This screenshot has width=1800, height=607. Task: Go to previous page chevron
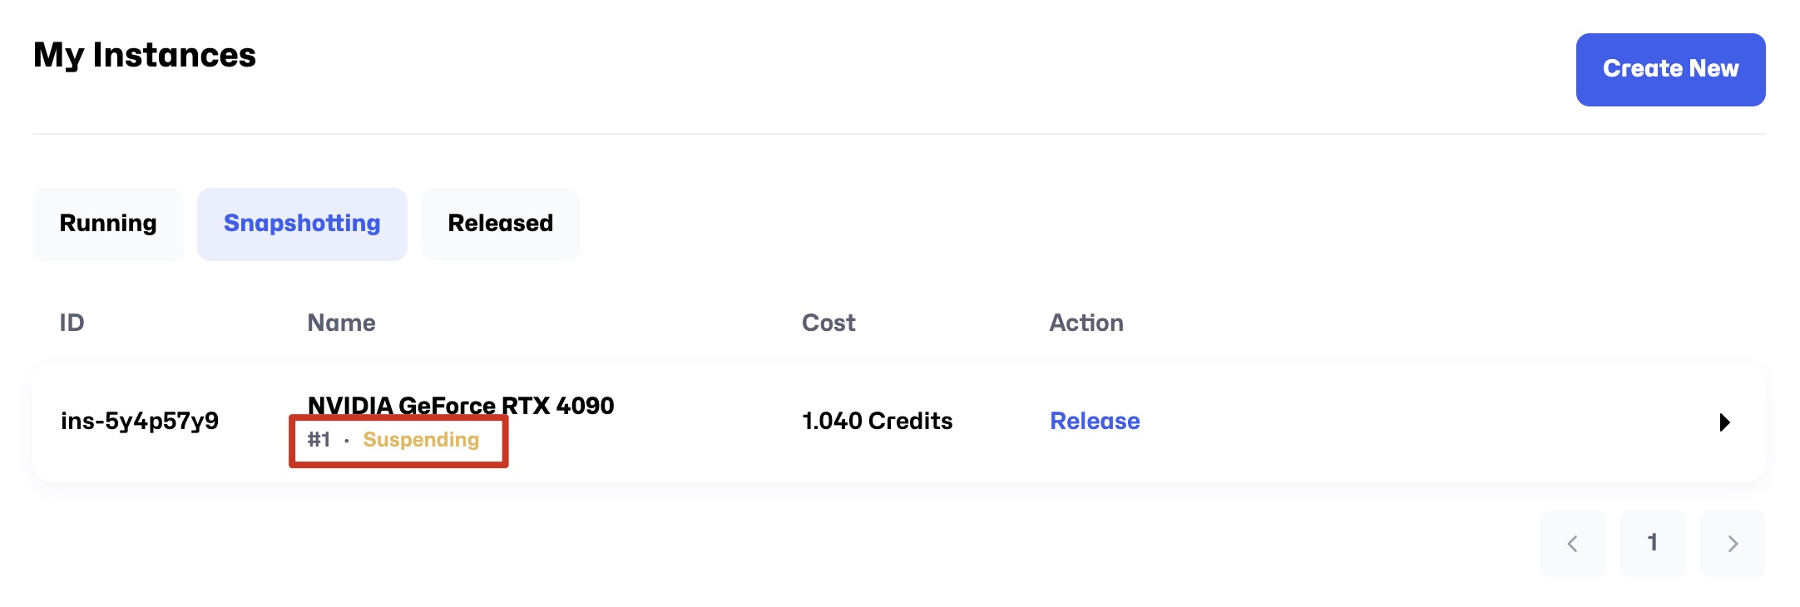pos(1572,544)
